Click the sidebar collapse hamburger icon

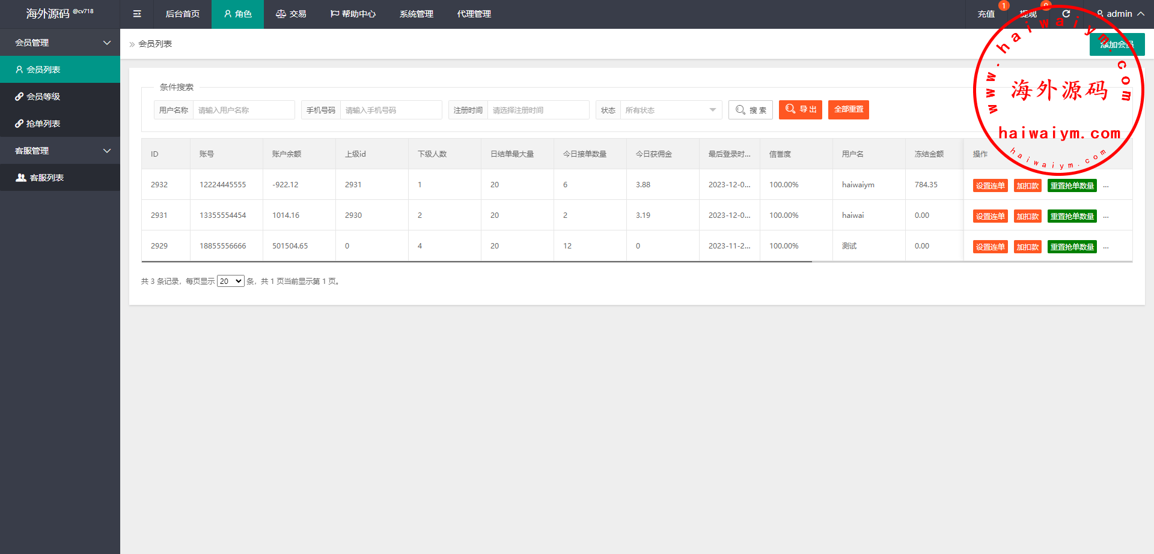click(137, 14)
